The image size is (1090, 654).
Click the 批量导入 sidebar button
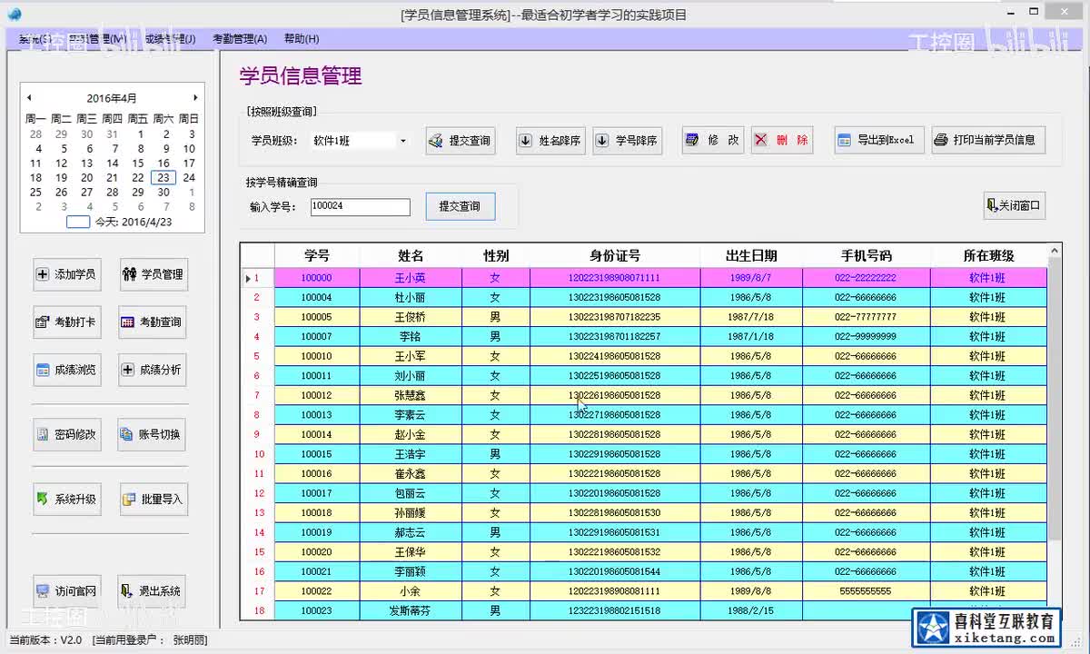pos(154,499)
